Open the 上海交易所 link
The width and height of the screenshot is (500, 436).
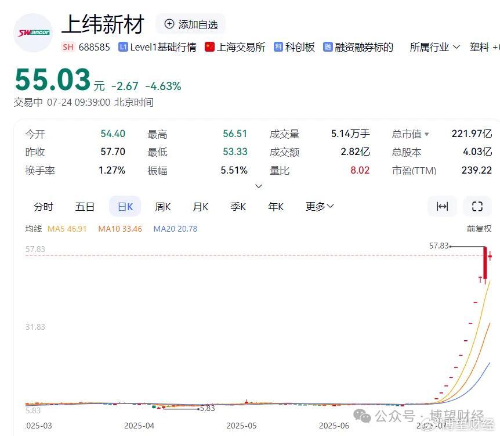click(241, 47)
